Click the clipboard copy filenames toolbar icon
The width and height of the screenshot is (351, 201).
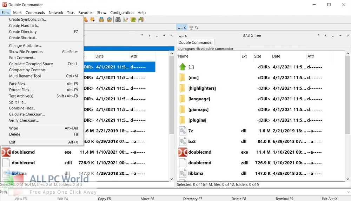pyautogui.click(x=141, y=20)
